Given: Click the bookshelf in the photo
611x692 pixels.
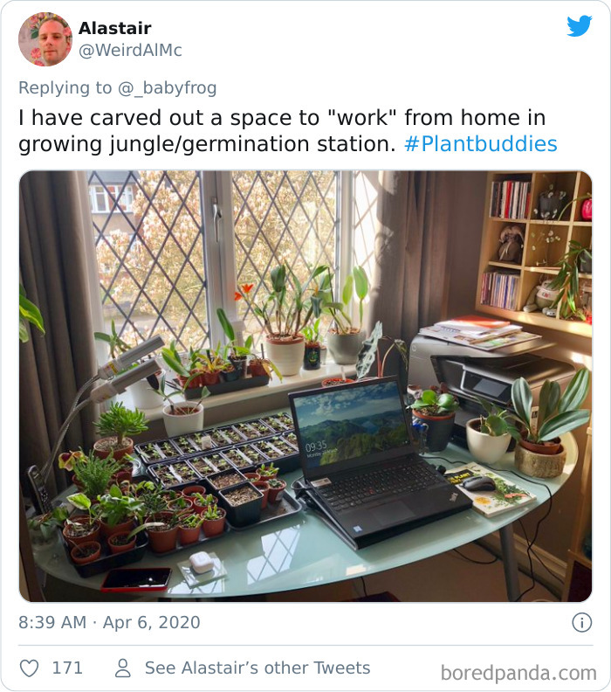Looking at the screenshot, I should coord(534,247).
